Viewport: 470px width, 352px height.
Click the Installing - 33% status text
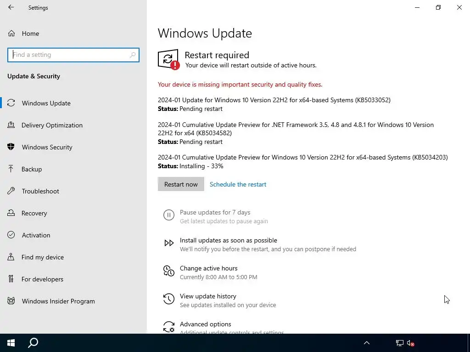coord(201,166)
